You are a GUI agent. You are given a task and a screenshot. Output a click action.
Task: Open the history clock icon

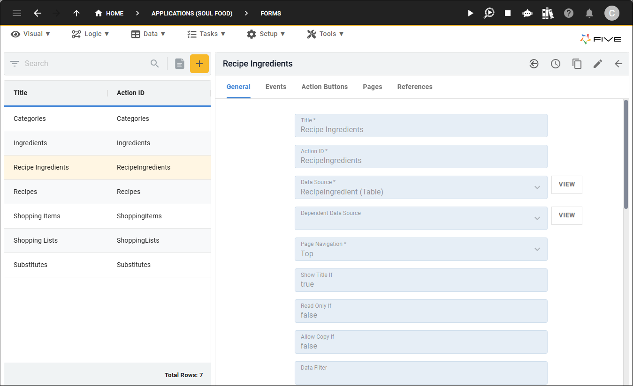click(556, 64)
